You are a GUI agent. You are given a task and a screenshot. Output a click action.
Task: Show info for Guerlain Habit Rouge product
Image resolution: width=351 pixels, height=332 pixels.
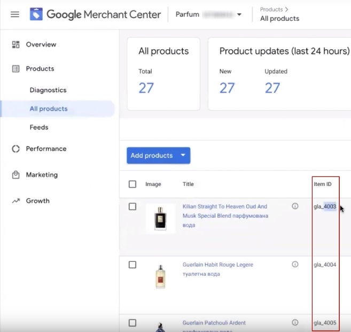295,265
